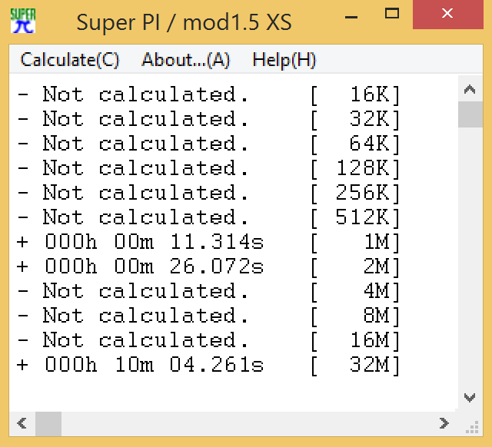Click the vertical scrollbar thumb
Image resolution: width=492 pixels, height=447 pixels.
(470, 114)
